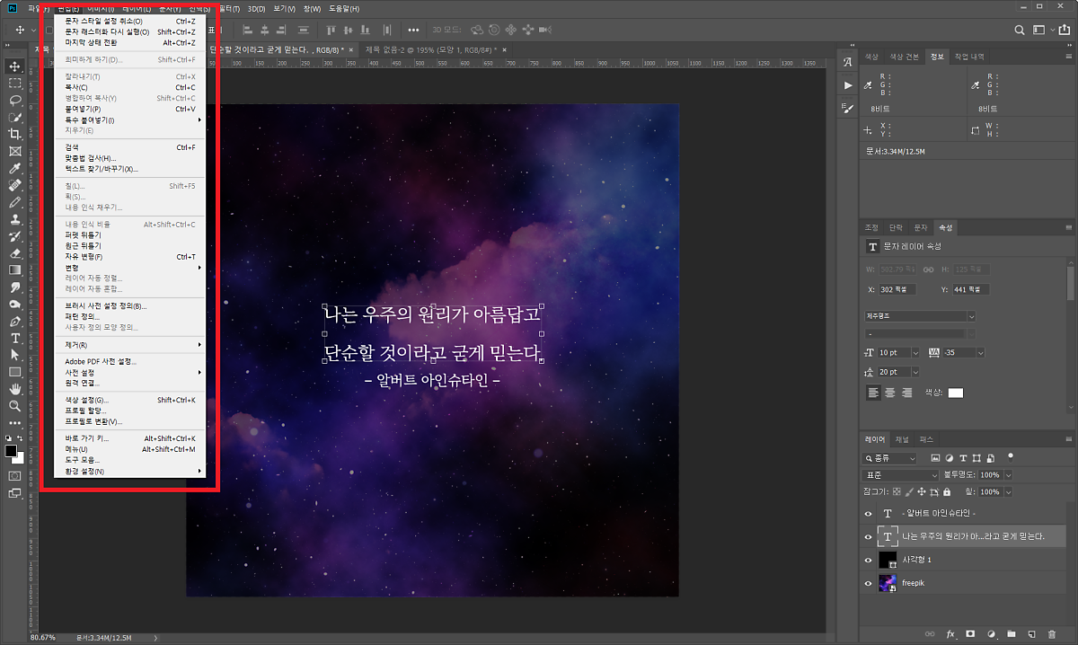Switch to the 채널 panel tab
Image resolution: width=1078 pixels, height=645 pixels.
pyautogui.click(x=902, y=439)
